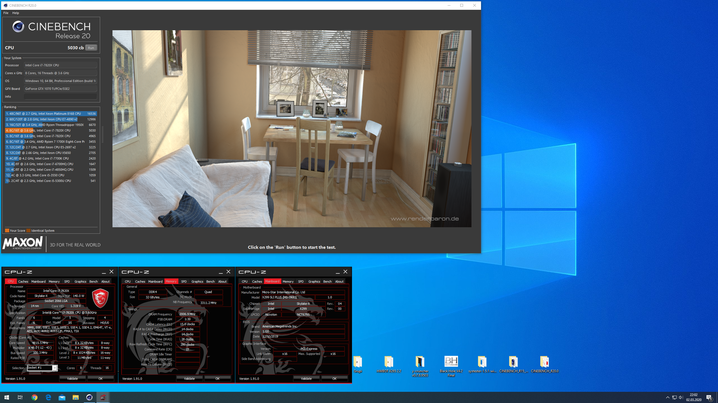Viewport: 718px width, 403px height.
Task: Click the Processor field in Your System
Action: point(60,65)
